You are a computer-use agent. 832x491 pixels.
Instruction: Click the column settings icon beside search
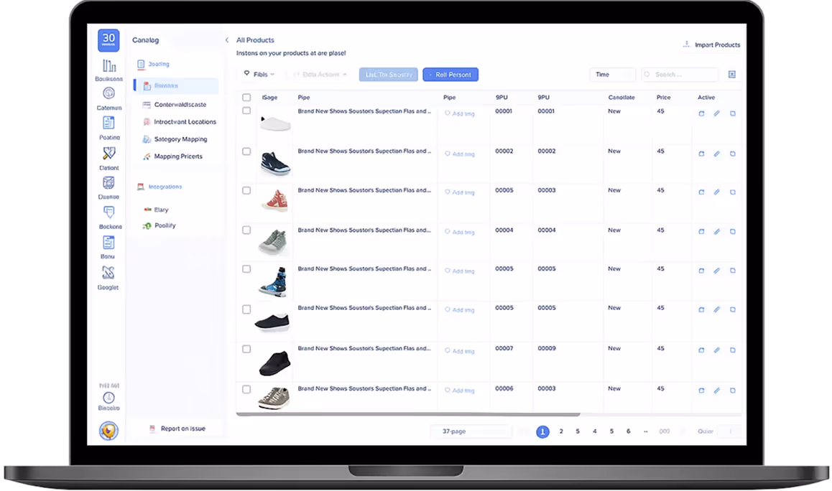click(731, 74)
